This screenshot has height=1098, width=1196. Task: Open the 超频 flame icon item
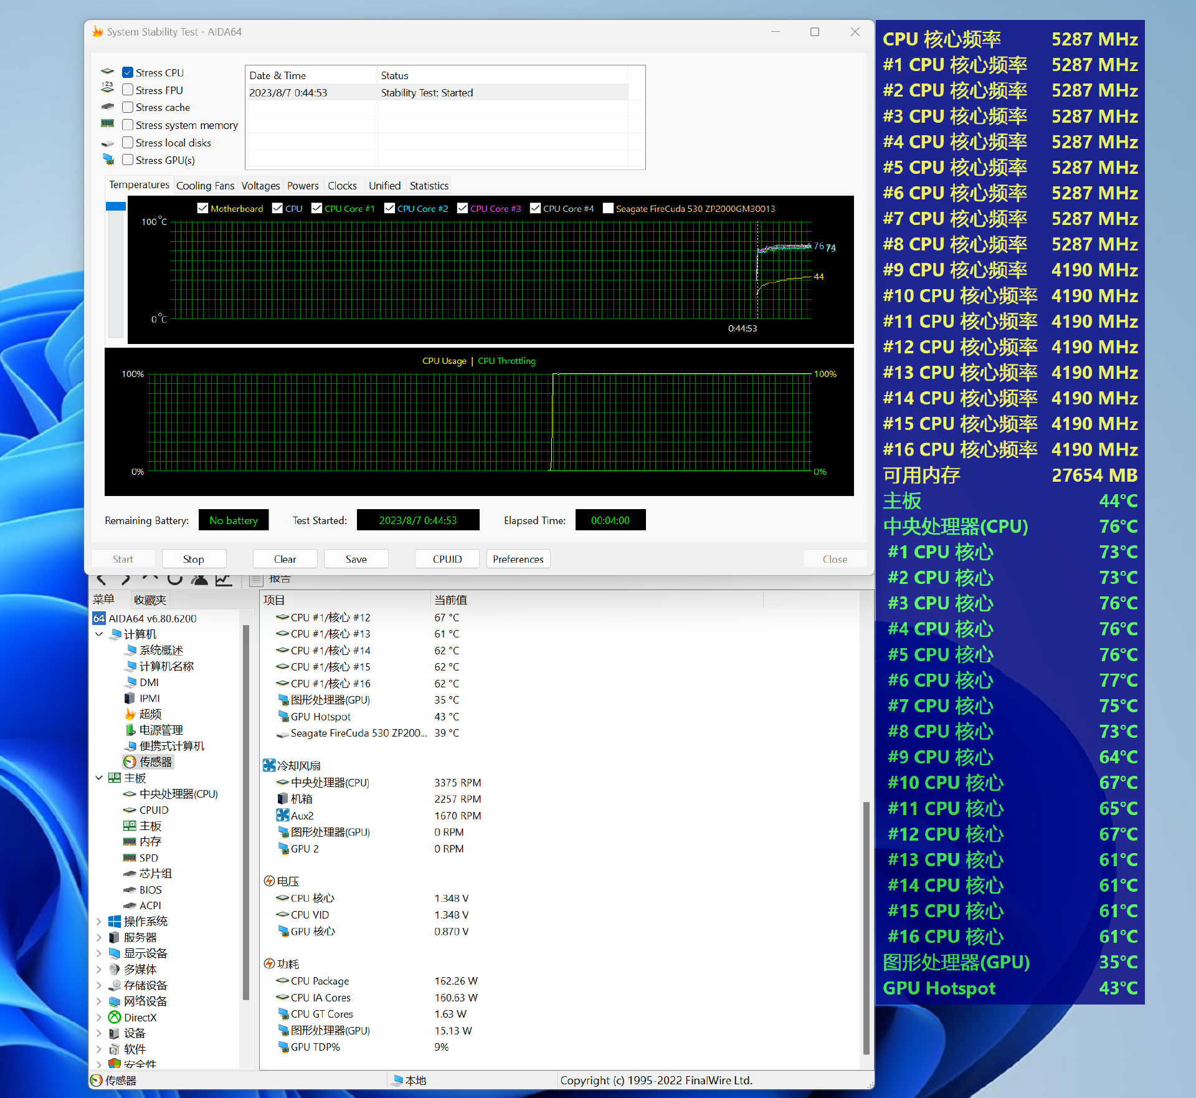click(x=130, y=714)
